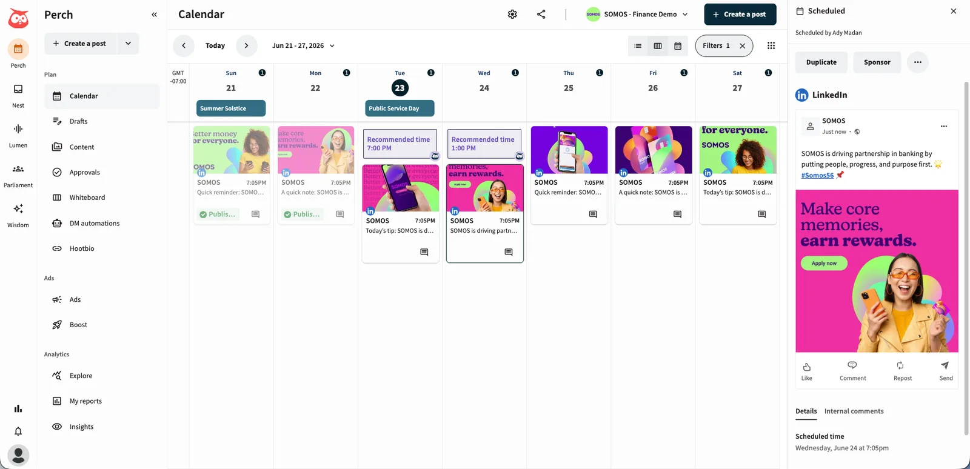Screen dimensions: 970x469
Task: Remove the active Filters selection
Action: click(743, 45)
